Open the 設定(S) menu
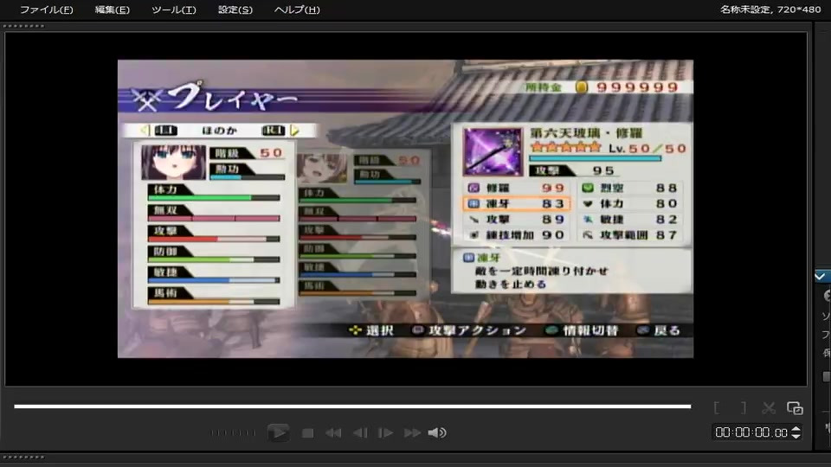Image resolution: width=831 pixels, height=467 pixels. tap(235, 10)
